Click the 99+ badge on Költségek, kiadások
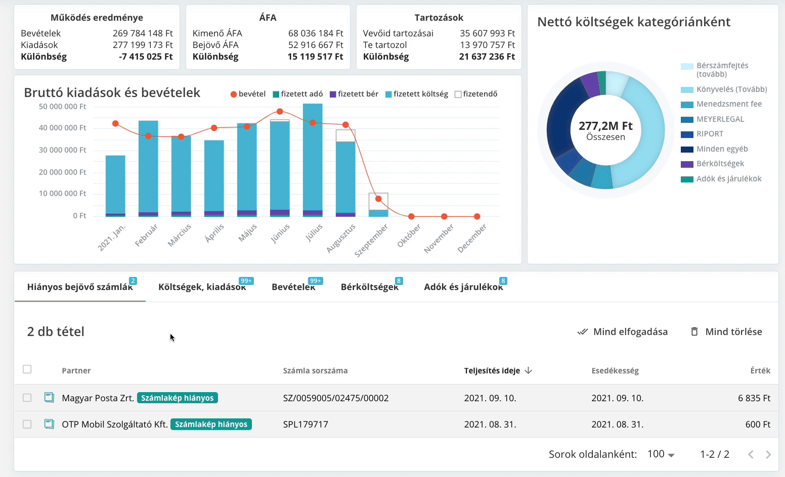The height and width of the screenshot is (477, 785). [246, 281]
